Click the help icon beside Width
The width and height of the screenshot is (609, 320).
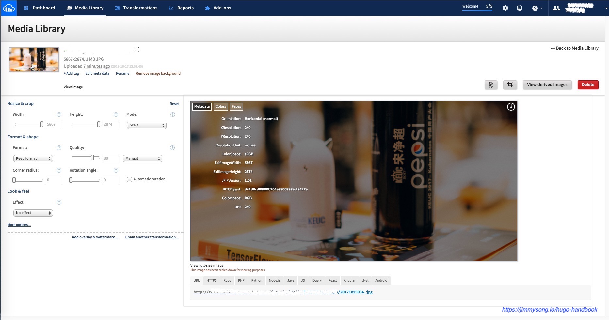[59, 114]
